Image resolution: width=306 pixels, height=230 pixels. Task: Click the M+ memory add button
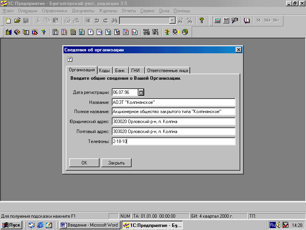tap(267, 21)
